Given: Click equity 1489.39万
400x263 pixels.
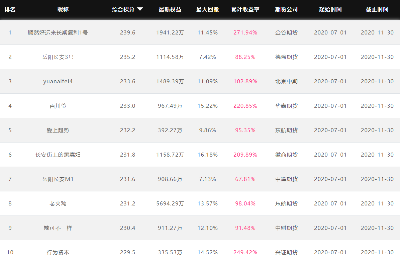Looking at the screenshot, I should [x=170, y=81].
